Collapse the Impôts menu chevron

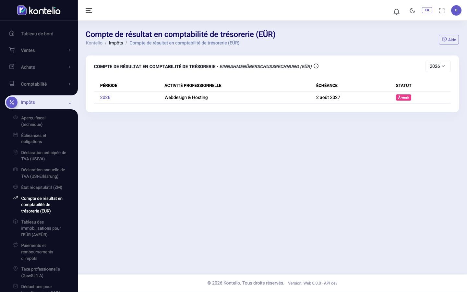coord(69,103)
